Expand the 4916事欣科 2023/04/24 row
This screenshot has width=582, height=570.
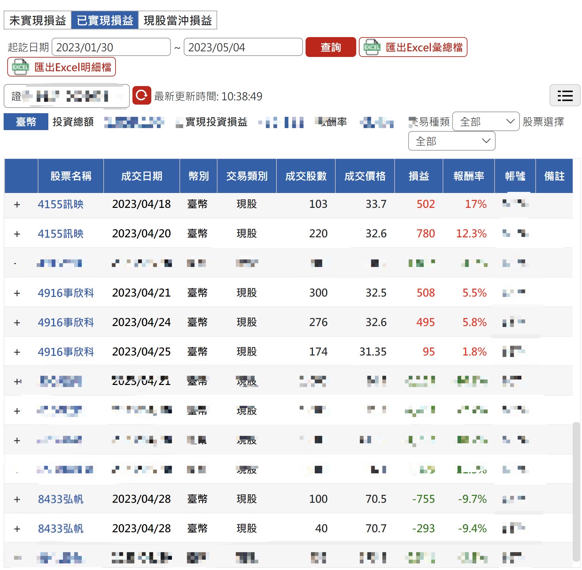17,323
